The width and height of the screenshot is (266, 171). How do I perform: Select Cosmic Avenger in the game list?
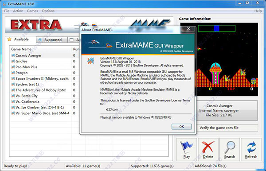[28, 55]
